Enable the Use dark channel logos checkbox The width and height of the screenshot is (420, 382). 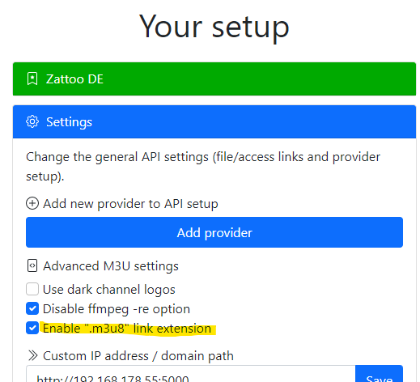pos(32,289)
